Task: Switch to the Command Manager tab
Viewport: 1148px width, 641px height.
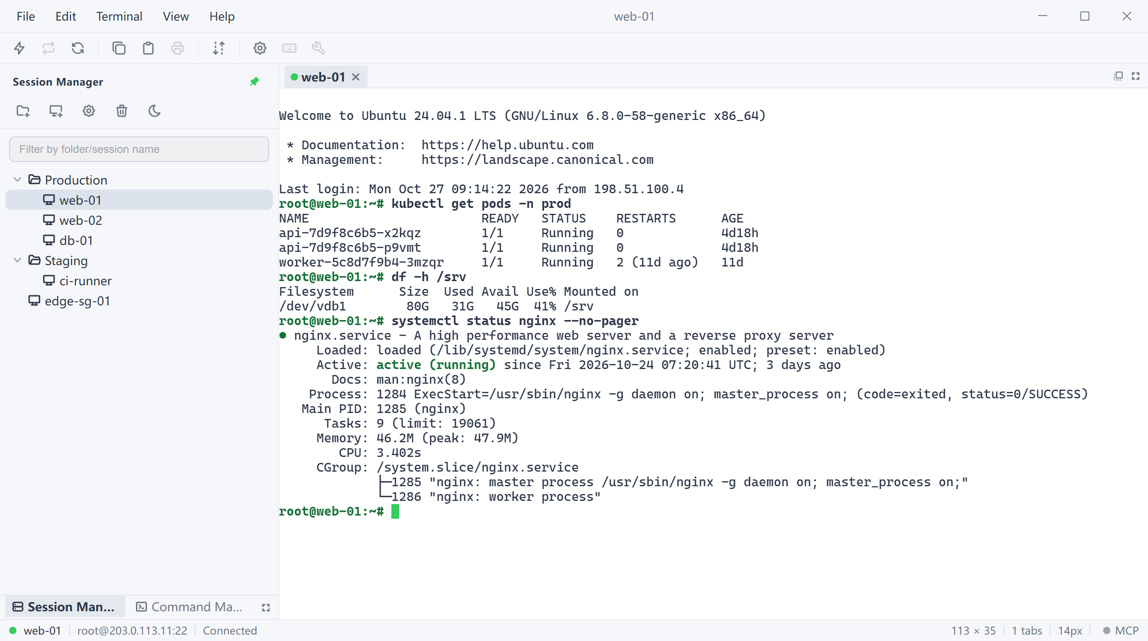Action: tap(190, 607)
